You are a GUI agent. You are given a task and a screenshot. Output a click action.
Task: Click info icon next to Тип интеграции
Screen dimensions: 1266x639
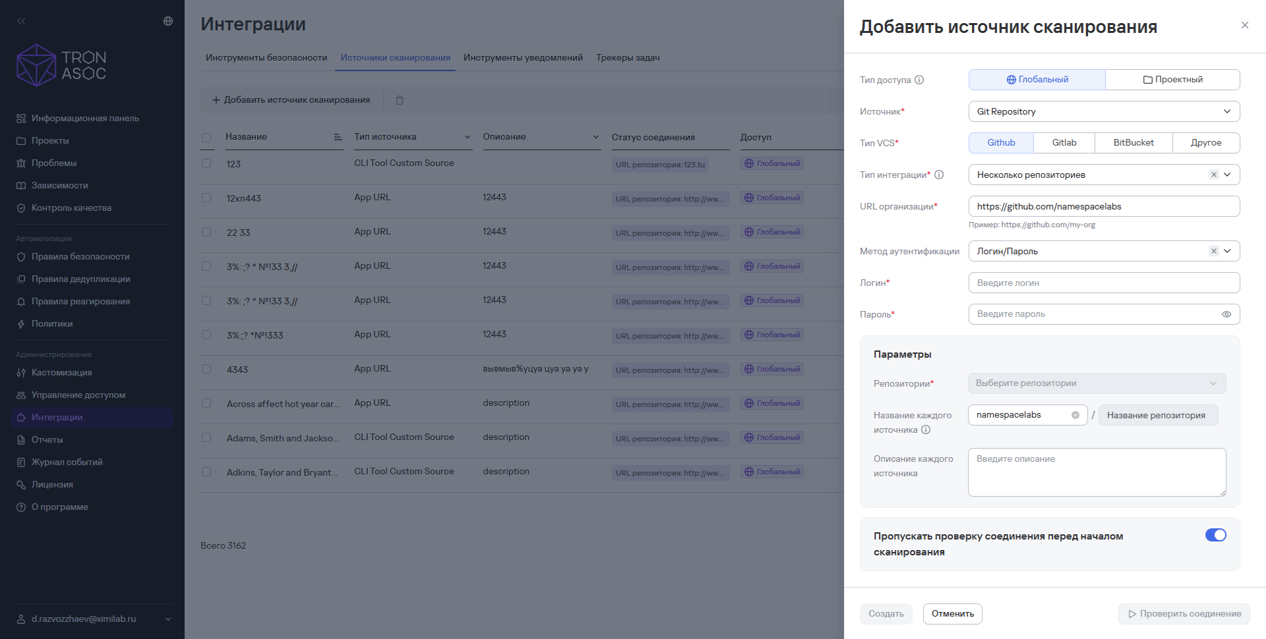[x=939, y=175]
